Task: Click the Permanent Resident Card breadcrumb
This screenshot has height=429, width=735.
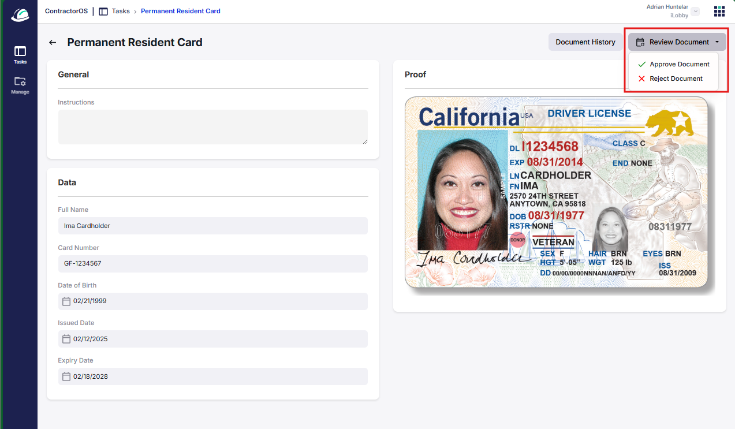Action: click(x=180, y=11)
